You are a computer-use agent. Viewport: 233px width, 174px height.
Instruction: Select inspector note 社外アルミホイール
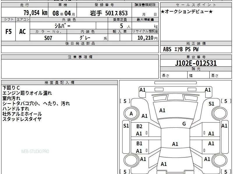click(22, 114)
